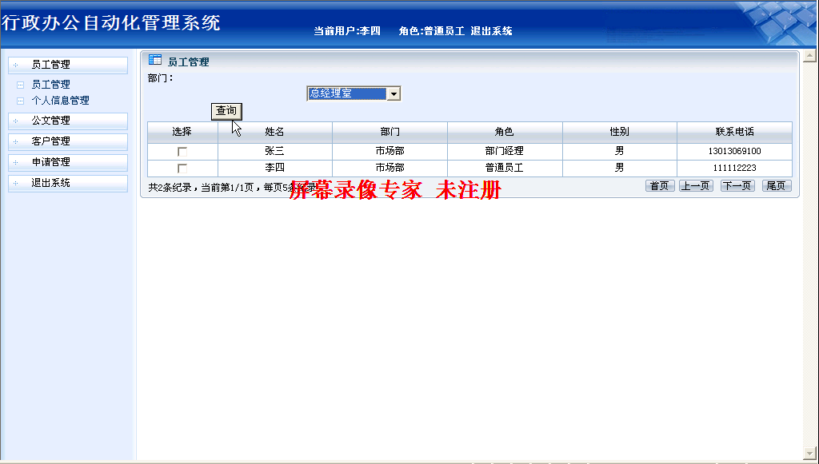This screenshot has height=464, width=819.
Task: Click phone number 111112223
Action: (x=734, y=168)
